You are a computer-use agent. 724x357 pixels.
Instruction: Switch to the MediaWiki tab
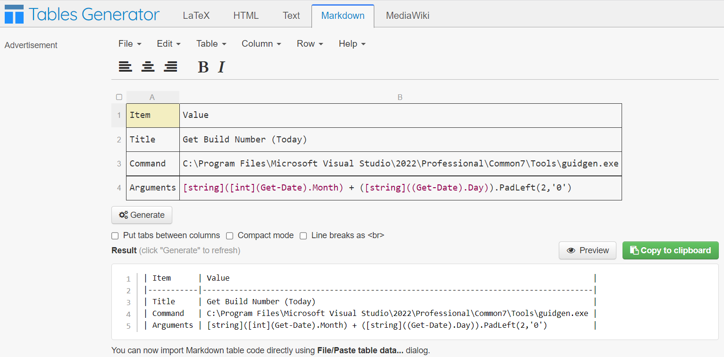(x=408, y=16)
